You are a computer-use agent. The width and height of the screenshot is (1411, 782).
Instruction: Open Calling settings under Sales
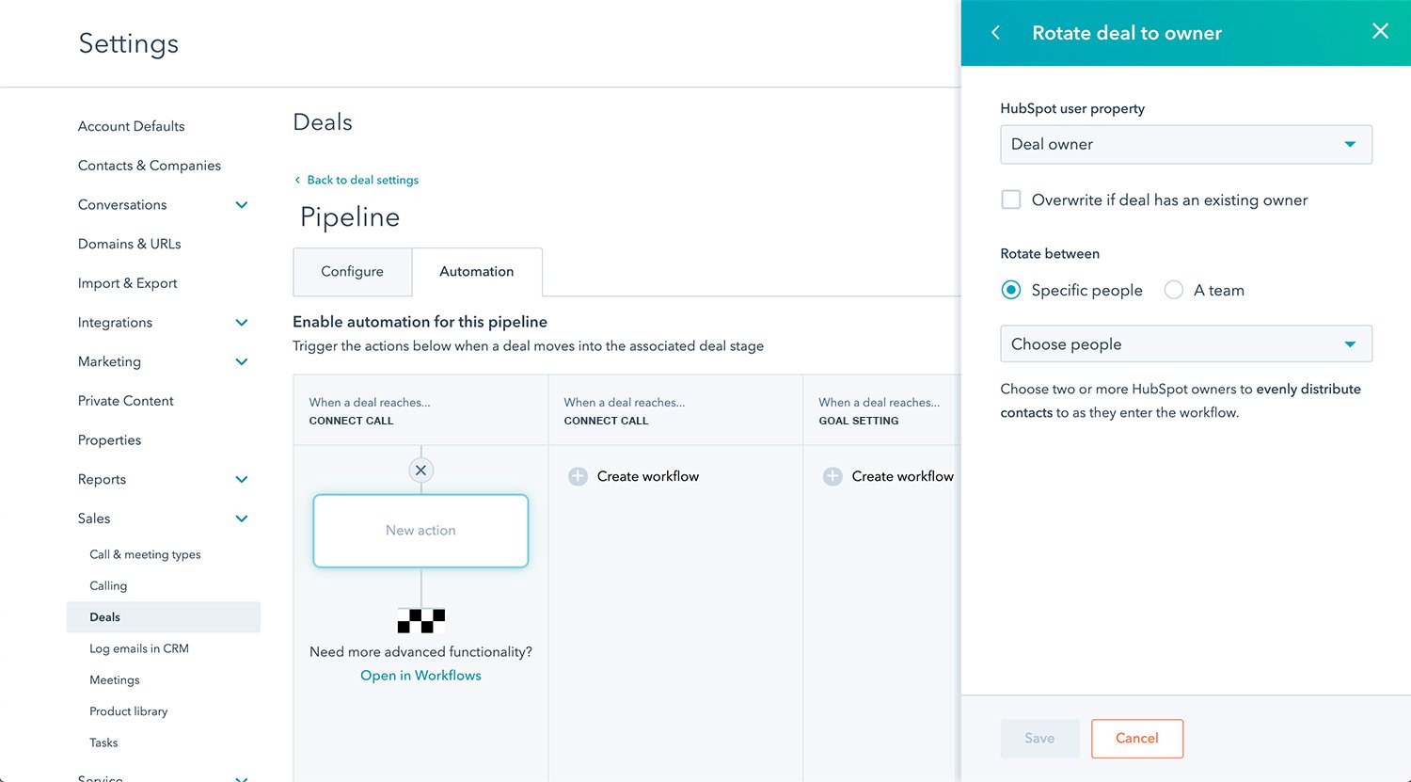(x=108, y=585)
